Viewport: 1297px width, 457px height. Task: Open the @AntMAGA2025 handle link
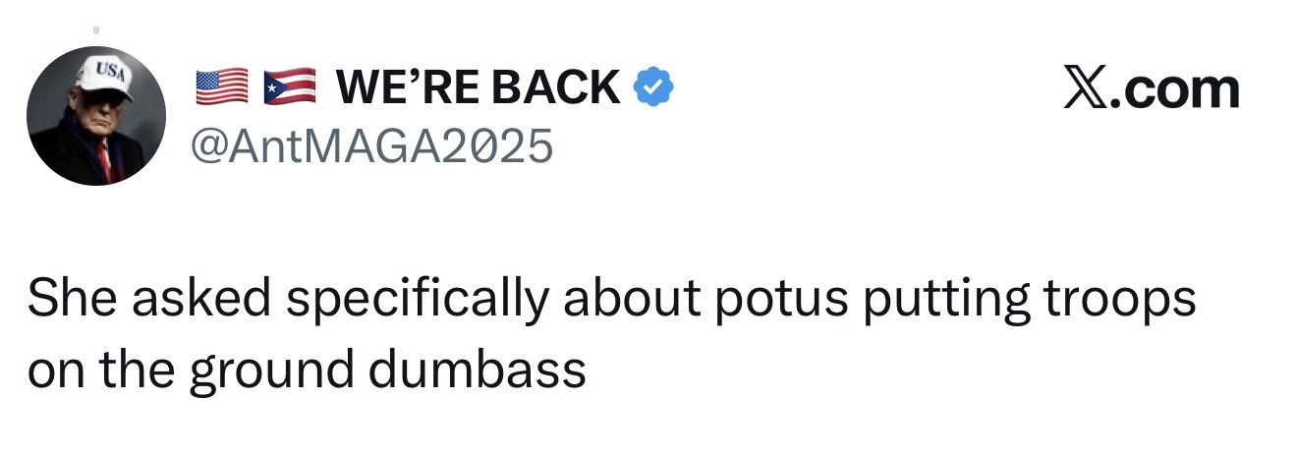[x=373, y=146]
